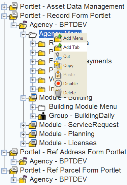Click the Add Menu folder icon
This screenshot has width=127, height=185.
[58, 38]
